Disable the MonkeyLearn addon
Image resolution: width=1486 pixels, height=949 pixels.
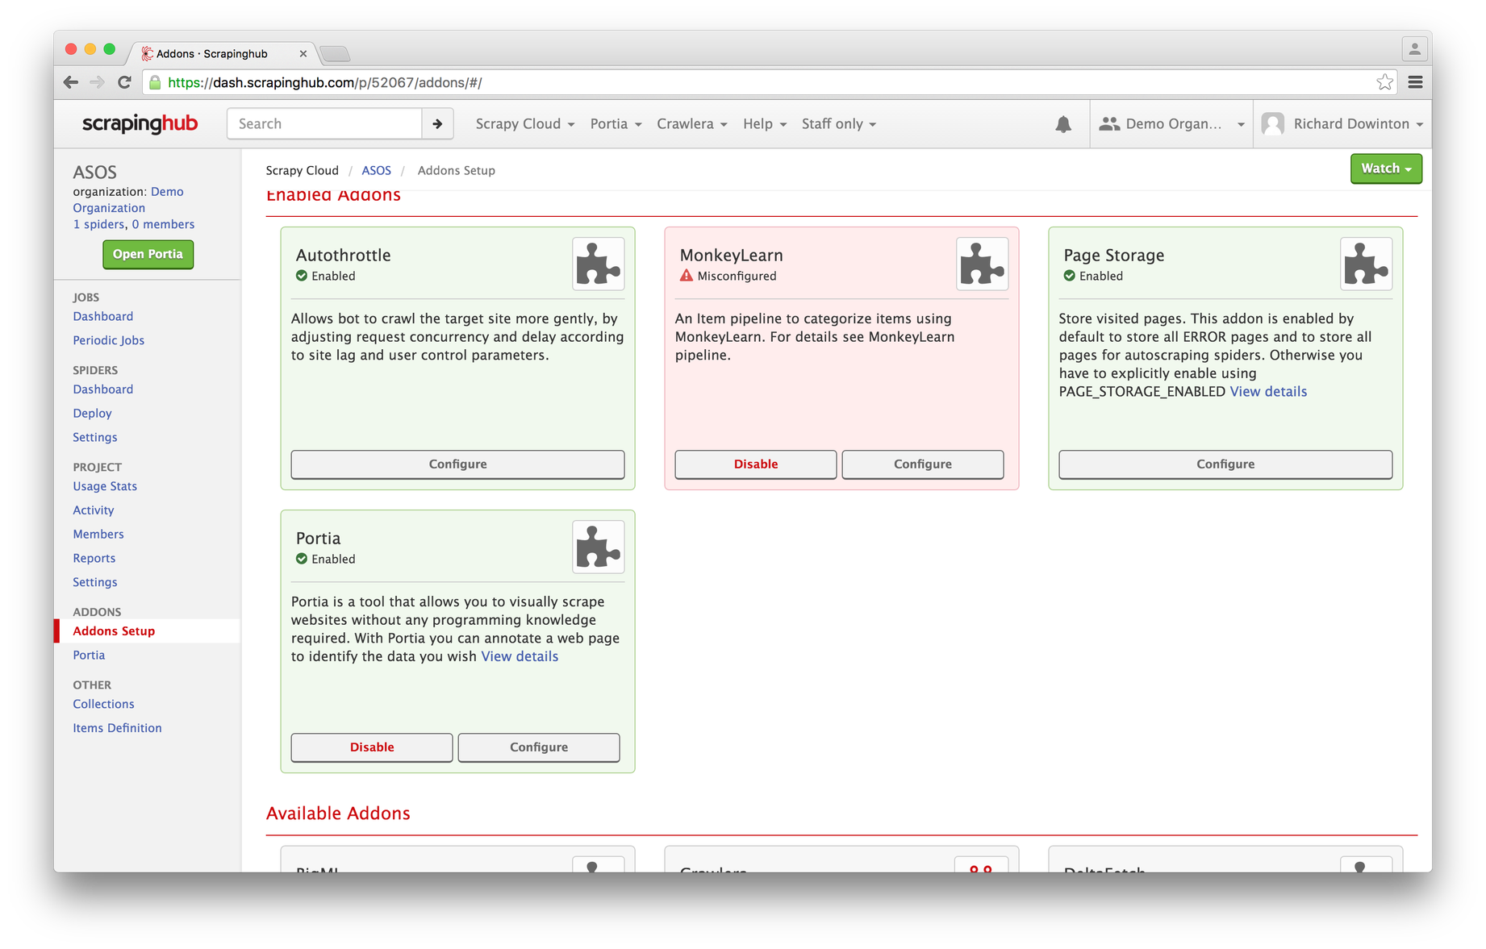756,464
